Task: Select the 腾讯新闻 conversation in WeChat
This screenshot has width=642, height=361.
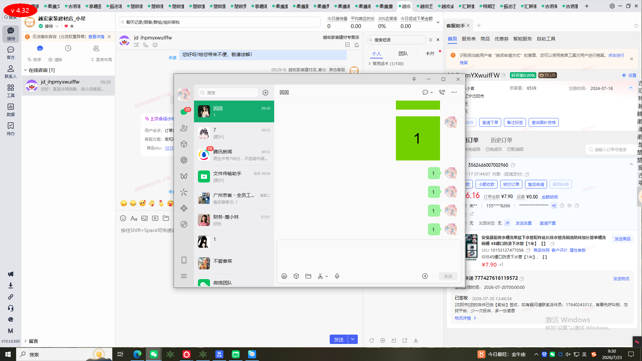Action: click(234, 155)
